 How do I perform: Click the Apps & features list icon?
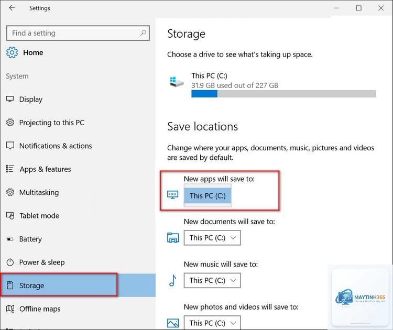(10, 169)
